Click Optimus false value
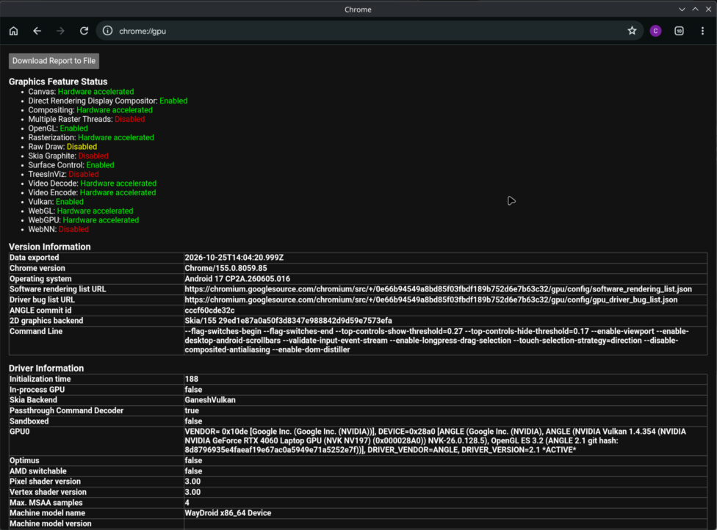Image resolution: width=717 pixels, height=530 pixels. coord(193,460)
